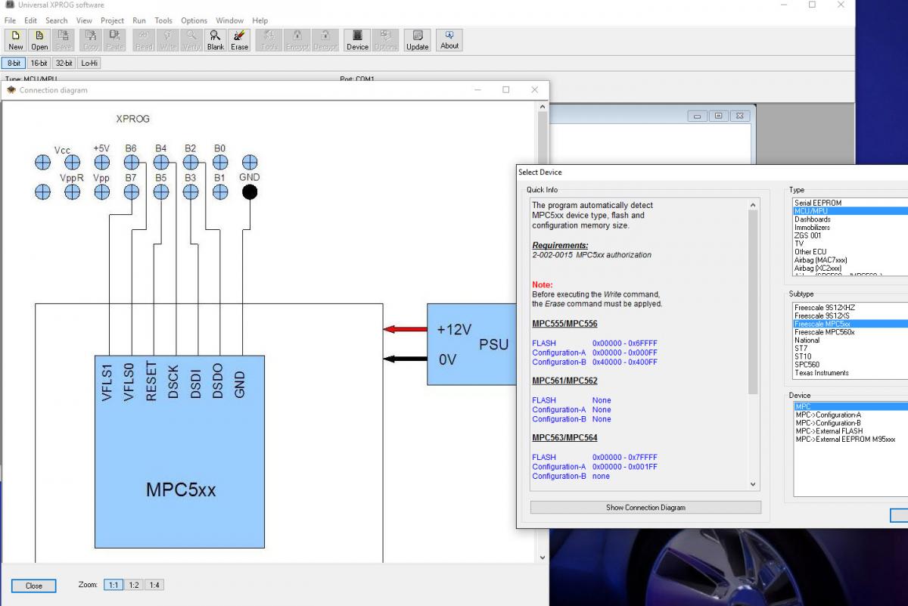Open the Tools menu in menu bar
908x606 pixels.
point(163,20)
